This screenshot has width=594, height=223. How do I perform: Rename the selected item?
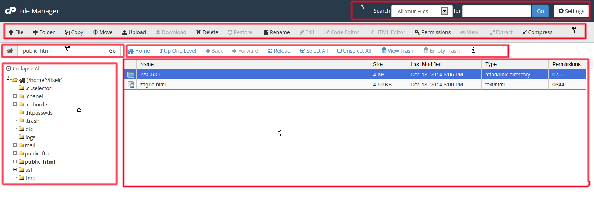[277, 32]
